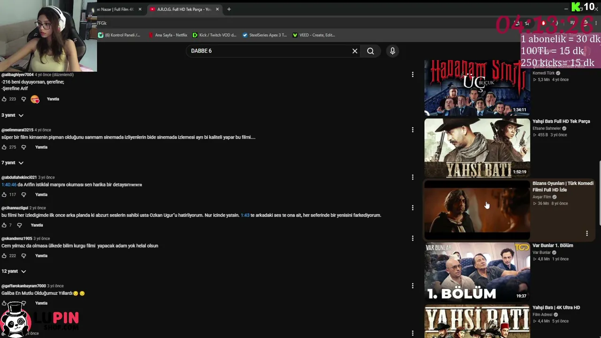Open options menu for @cihannazligul's comment
Screen dimensions: 601x338
pyautogui.click(x=413, y=207)
